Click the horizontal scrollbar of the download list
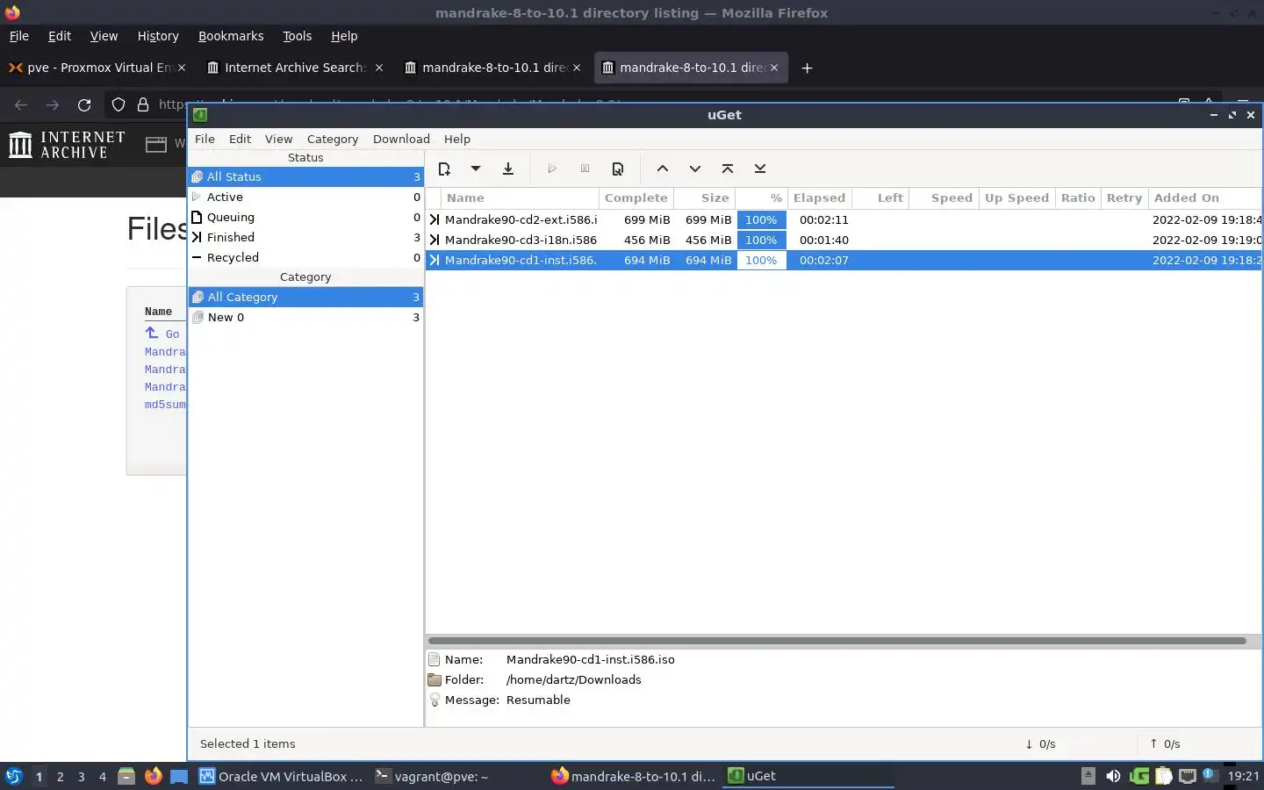The height and width of the screenshot is (790, 1264). [837, 641]
